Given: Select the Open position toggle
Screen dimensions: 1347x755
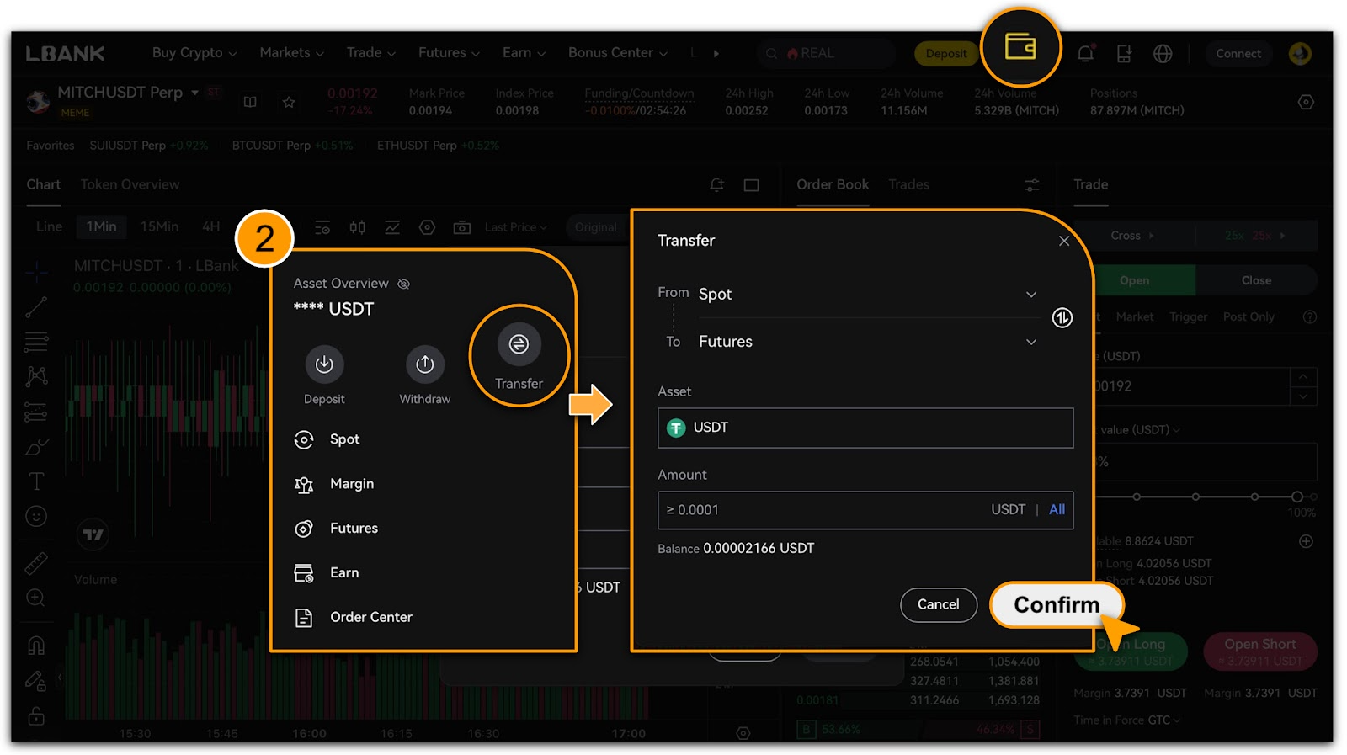Looking at the screenshot, I should (1134, 280).
